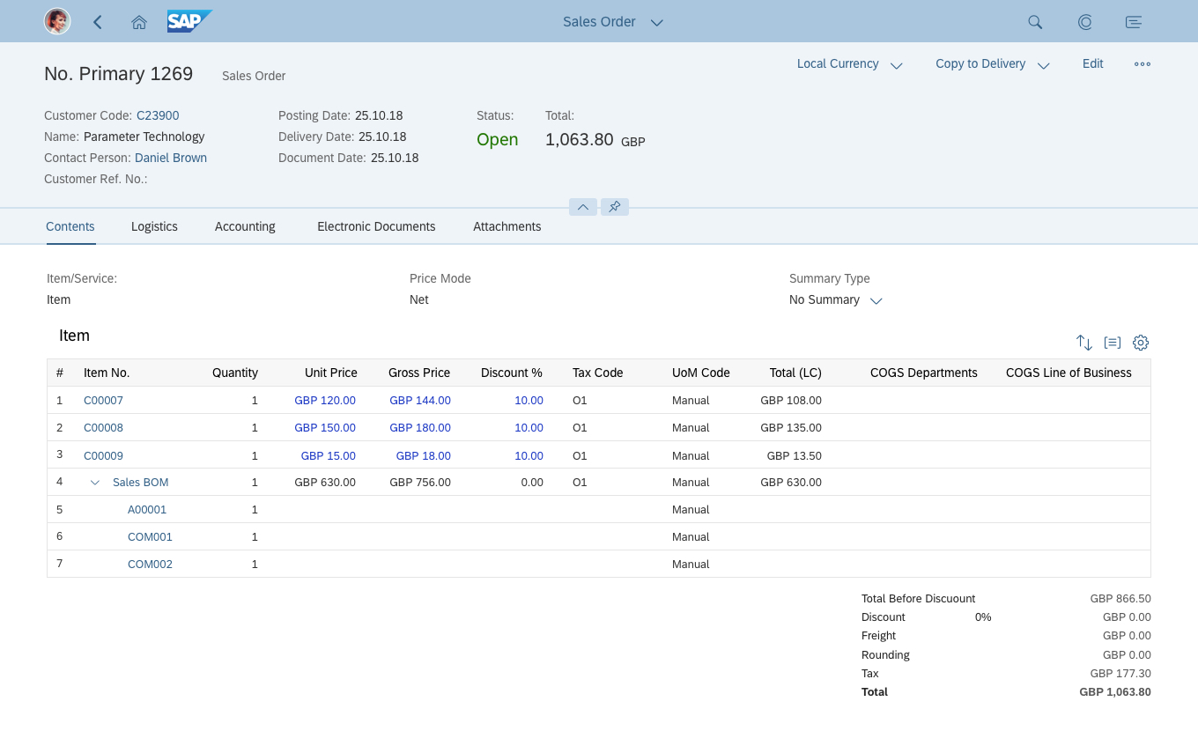Open customer code C23900 link

(158, 115)
